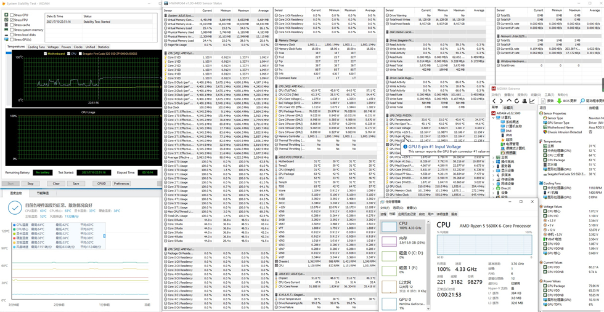
Task: Click the report icon in AIDA64 toolbar
Action: (543, 101)
